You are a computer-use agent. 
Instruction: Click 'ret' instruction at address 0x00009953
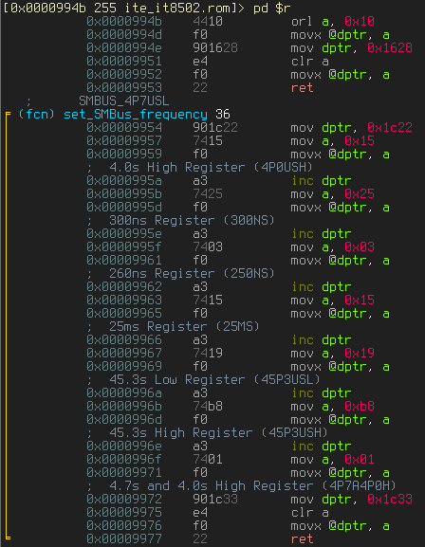302,88
